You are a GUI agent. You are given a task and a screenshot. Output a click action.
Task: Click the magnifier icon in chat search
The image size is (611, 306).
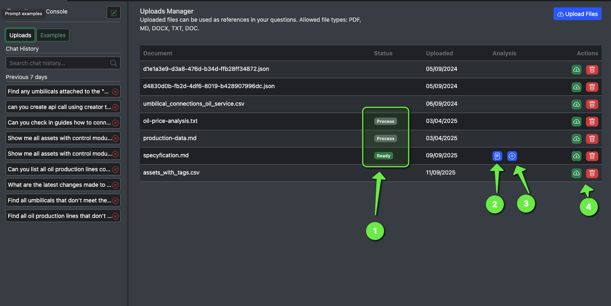[114, 63]
